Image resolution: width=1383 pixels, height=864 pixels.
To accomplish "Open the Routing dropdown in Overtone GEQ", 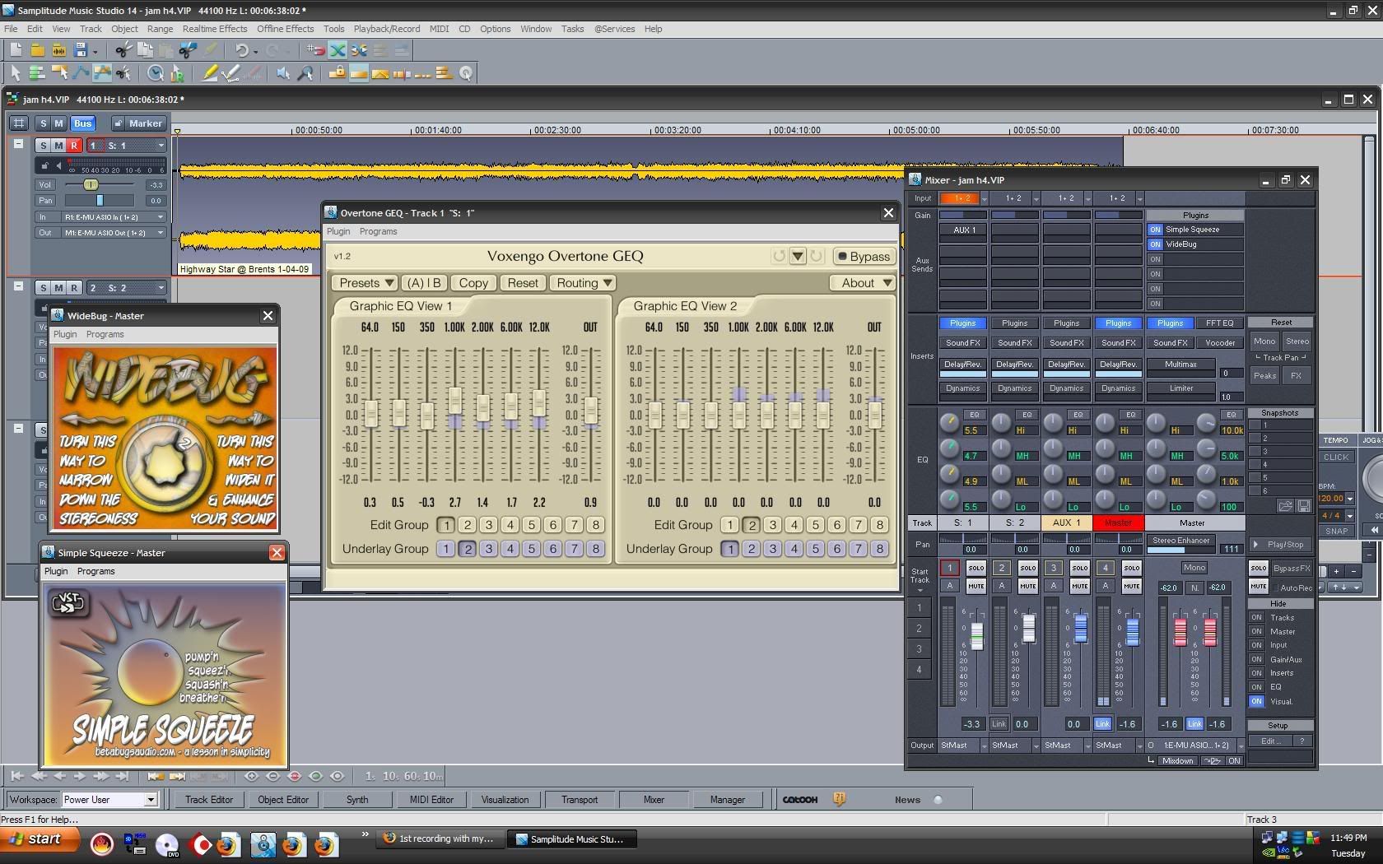I will (x=584, y=283).
